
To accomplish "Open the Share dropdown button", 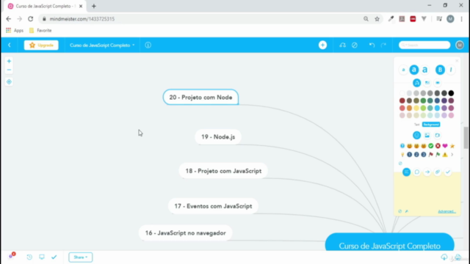I will click(x=80, y=257).
